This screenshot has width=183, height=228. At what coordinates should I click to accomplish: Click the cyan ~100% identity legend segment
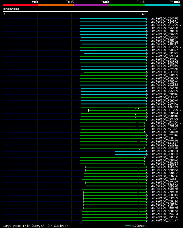click(x=162, y=5)
